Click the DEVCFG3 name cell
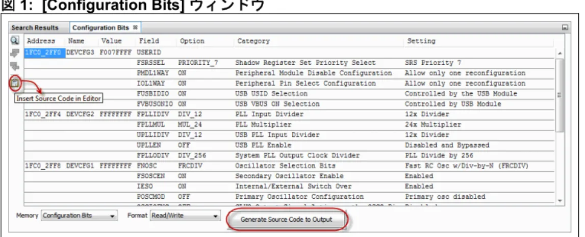This screenshot has height=237, width=585. [x=81, y=52]
